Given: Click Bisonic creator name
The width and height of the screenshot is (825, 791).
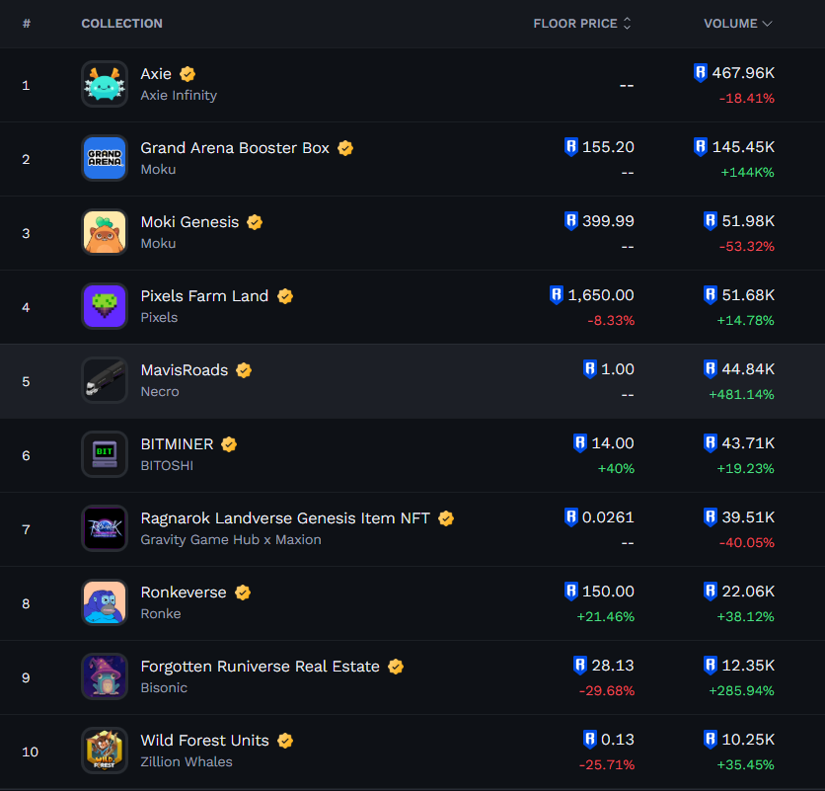Looking at the screenshot, I should (164, 688).
